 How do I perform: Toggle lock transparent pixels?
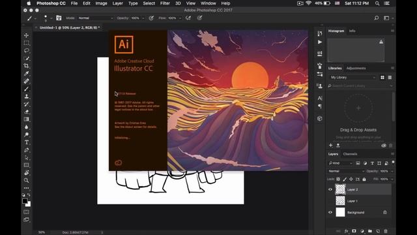coord(338,180)
